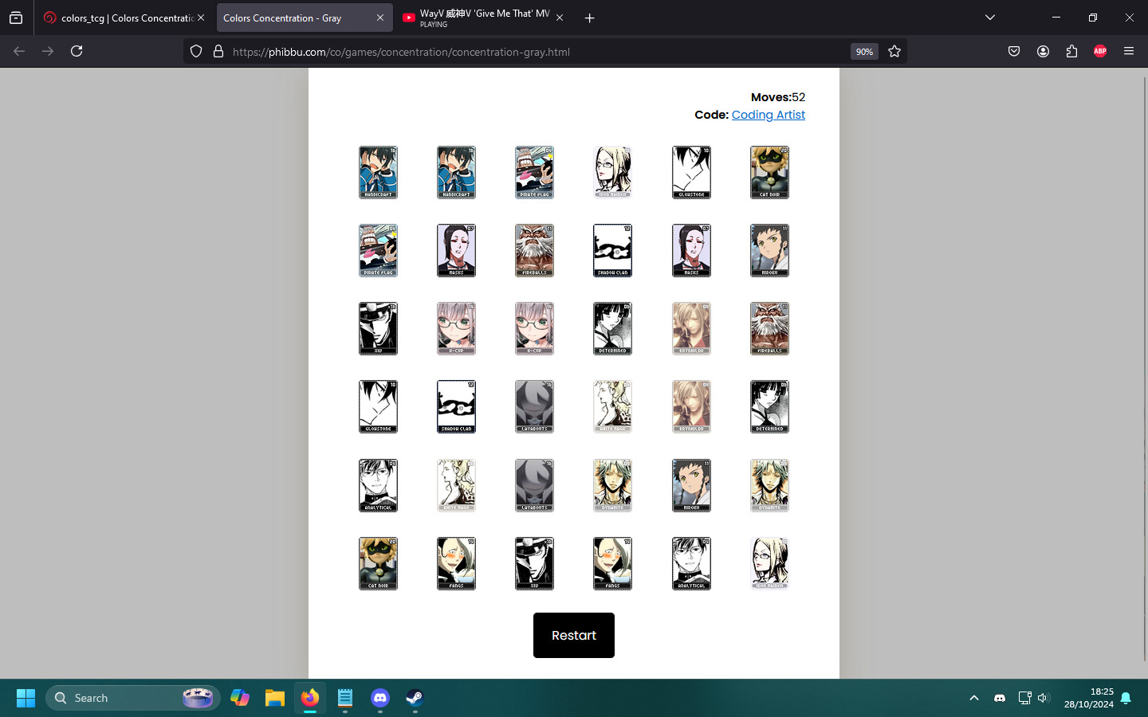This screenshot has width=1148, height=717.
Task: Choose White Mage card beside Analytical
Action: pyautogui.click(x=456, y=485)
